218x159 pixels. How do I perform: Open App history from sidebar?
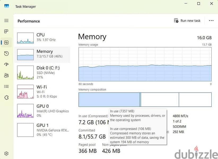coord(6,53)
